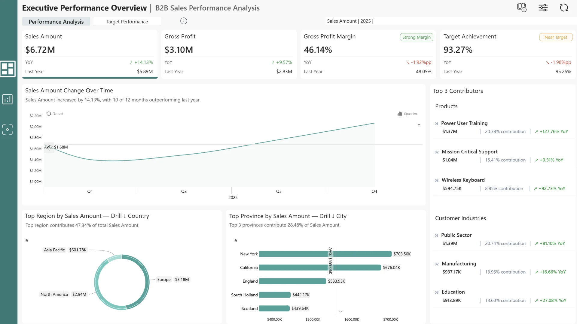Click the +81.10% YoY value
This screenshot has height=324, width=577.
point(550,243)
